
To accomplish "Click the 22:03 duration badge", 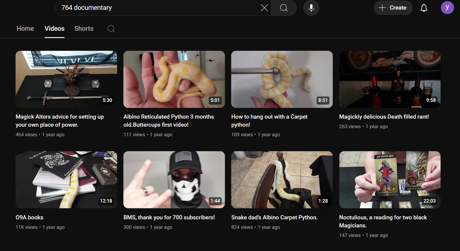I will [x=430, y=201].
